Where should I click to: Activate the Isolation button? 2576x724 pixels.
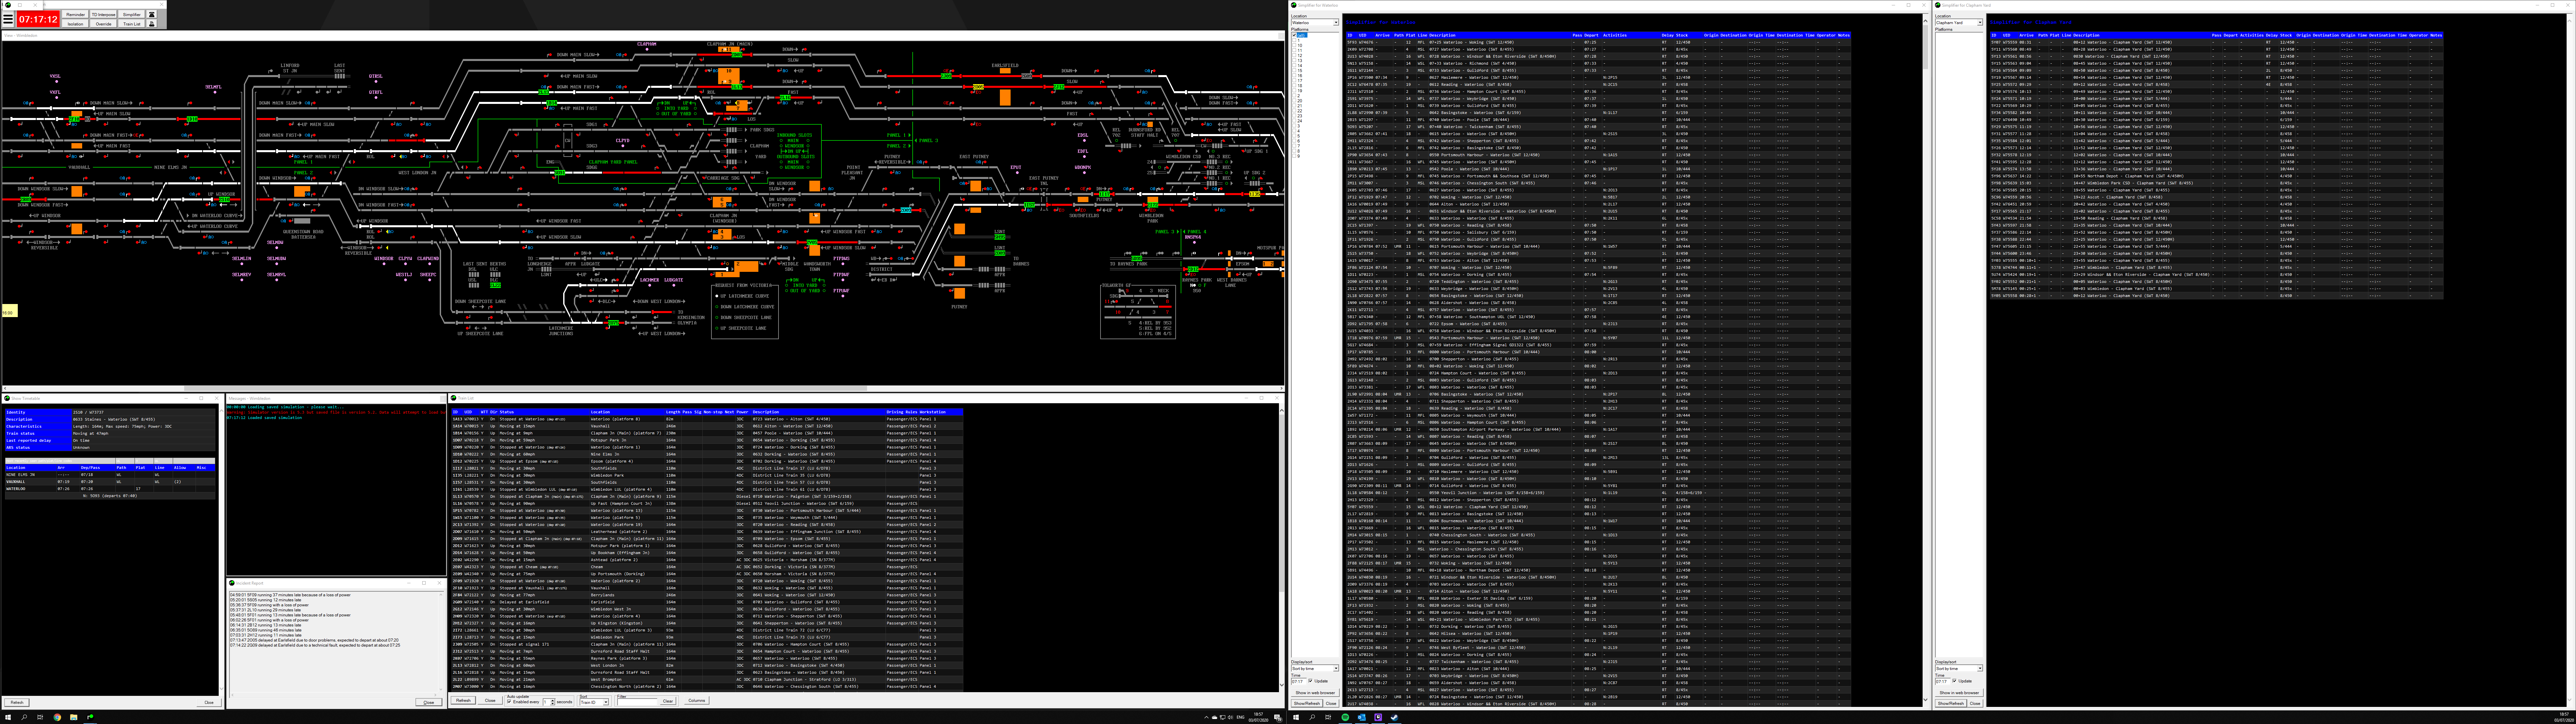click(x=75, y=24)
